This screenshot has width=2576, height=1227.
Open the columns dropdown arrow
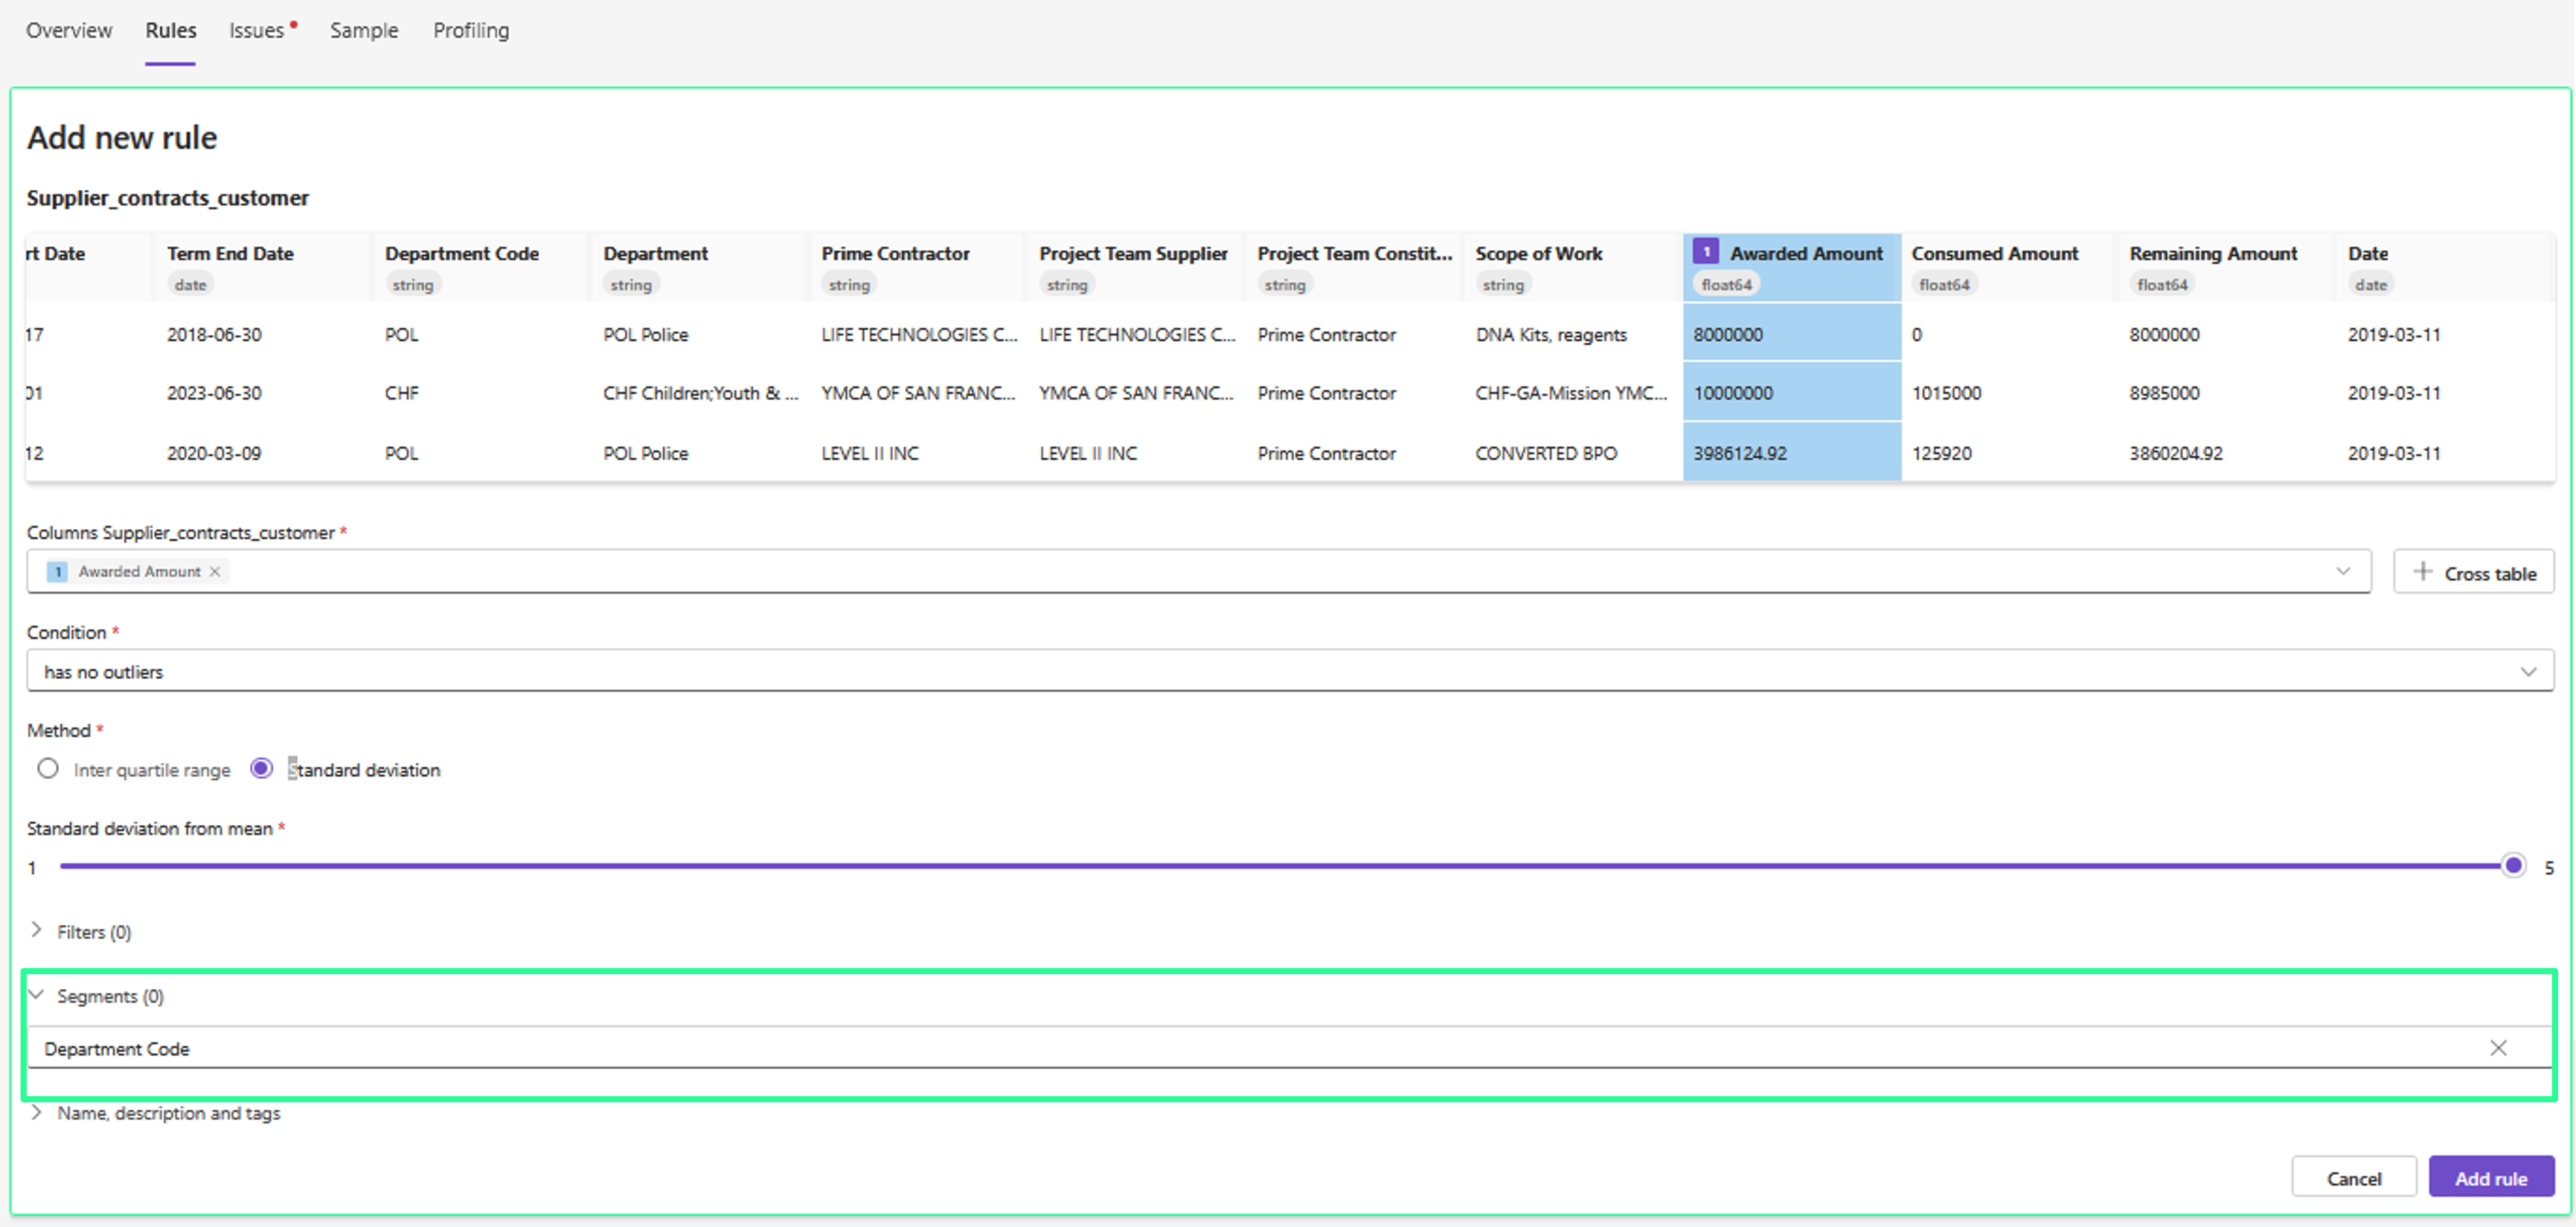click(x=2342, y=571)
